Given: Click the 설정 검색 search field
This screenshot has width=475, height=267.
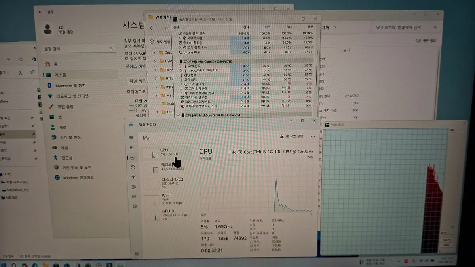Looking at the screenshot, I should pos(77,48).
